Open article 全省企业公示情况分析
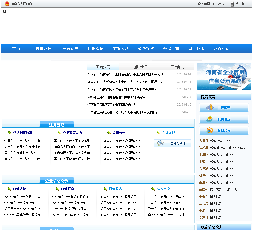 pyautogui.click(x=168, y=215)
